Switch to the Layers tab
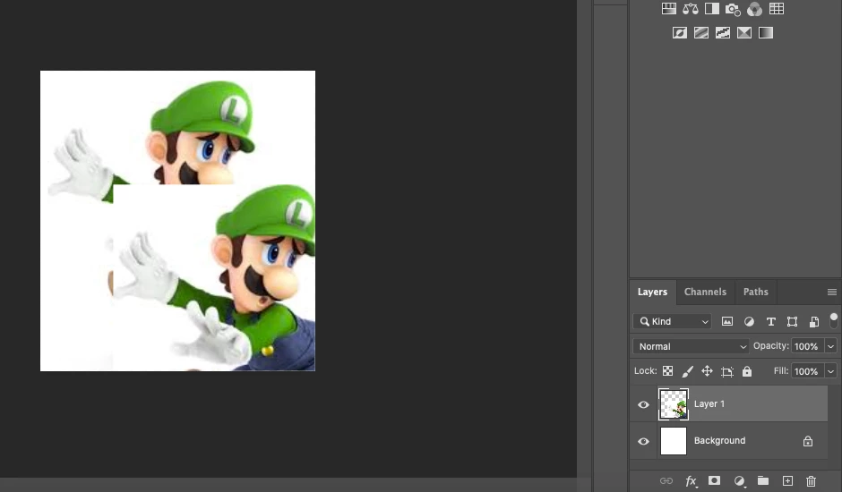The image size is (842, 492). click(652, 292)
